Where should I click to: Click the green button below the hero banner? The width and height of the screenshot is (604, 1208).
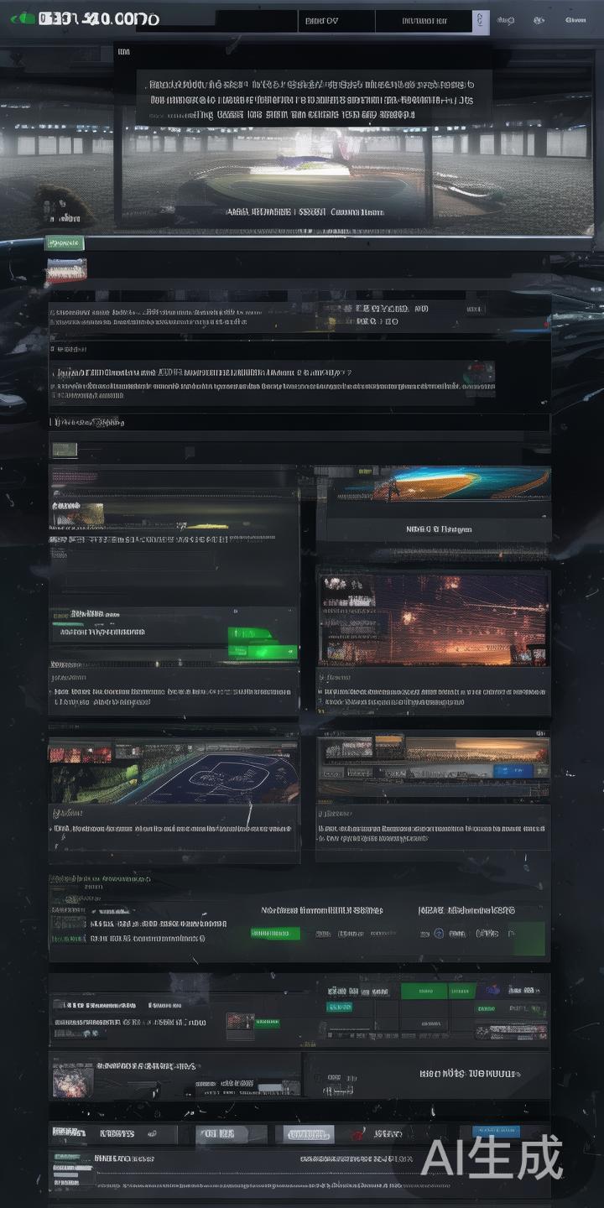click(65, 243)
